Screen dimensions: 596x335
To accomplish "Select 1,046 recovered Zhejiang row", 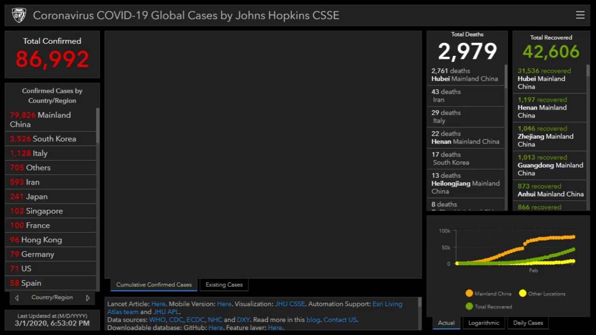I will (549, 137).
